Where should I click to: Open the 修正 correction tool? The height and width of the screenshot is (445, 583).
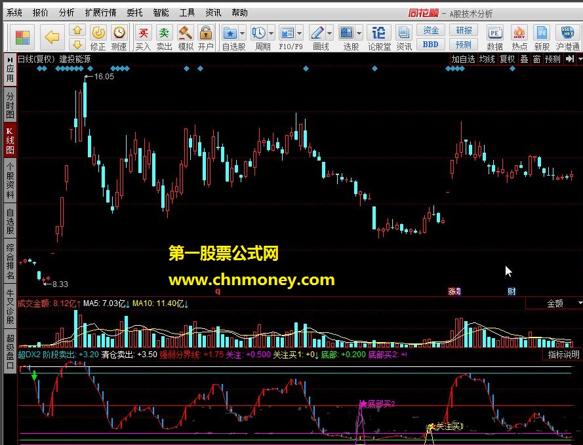click(x=98, y=37)
